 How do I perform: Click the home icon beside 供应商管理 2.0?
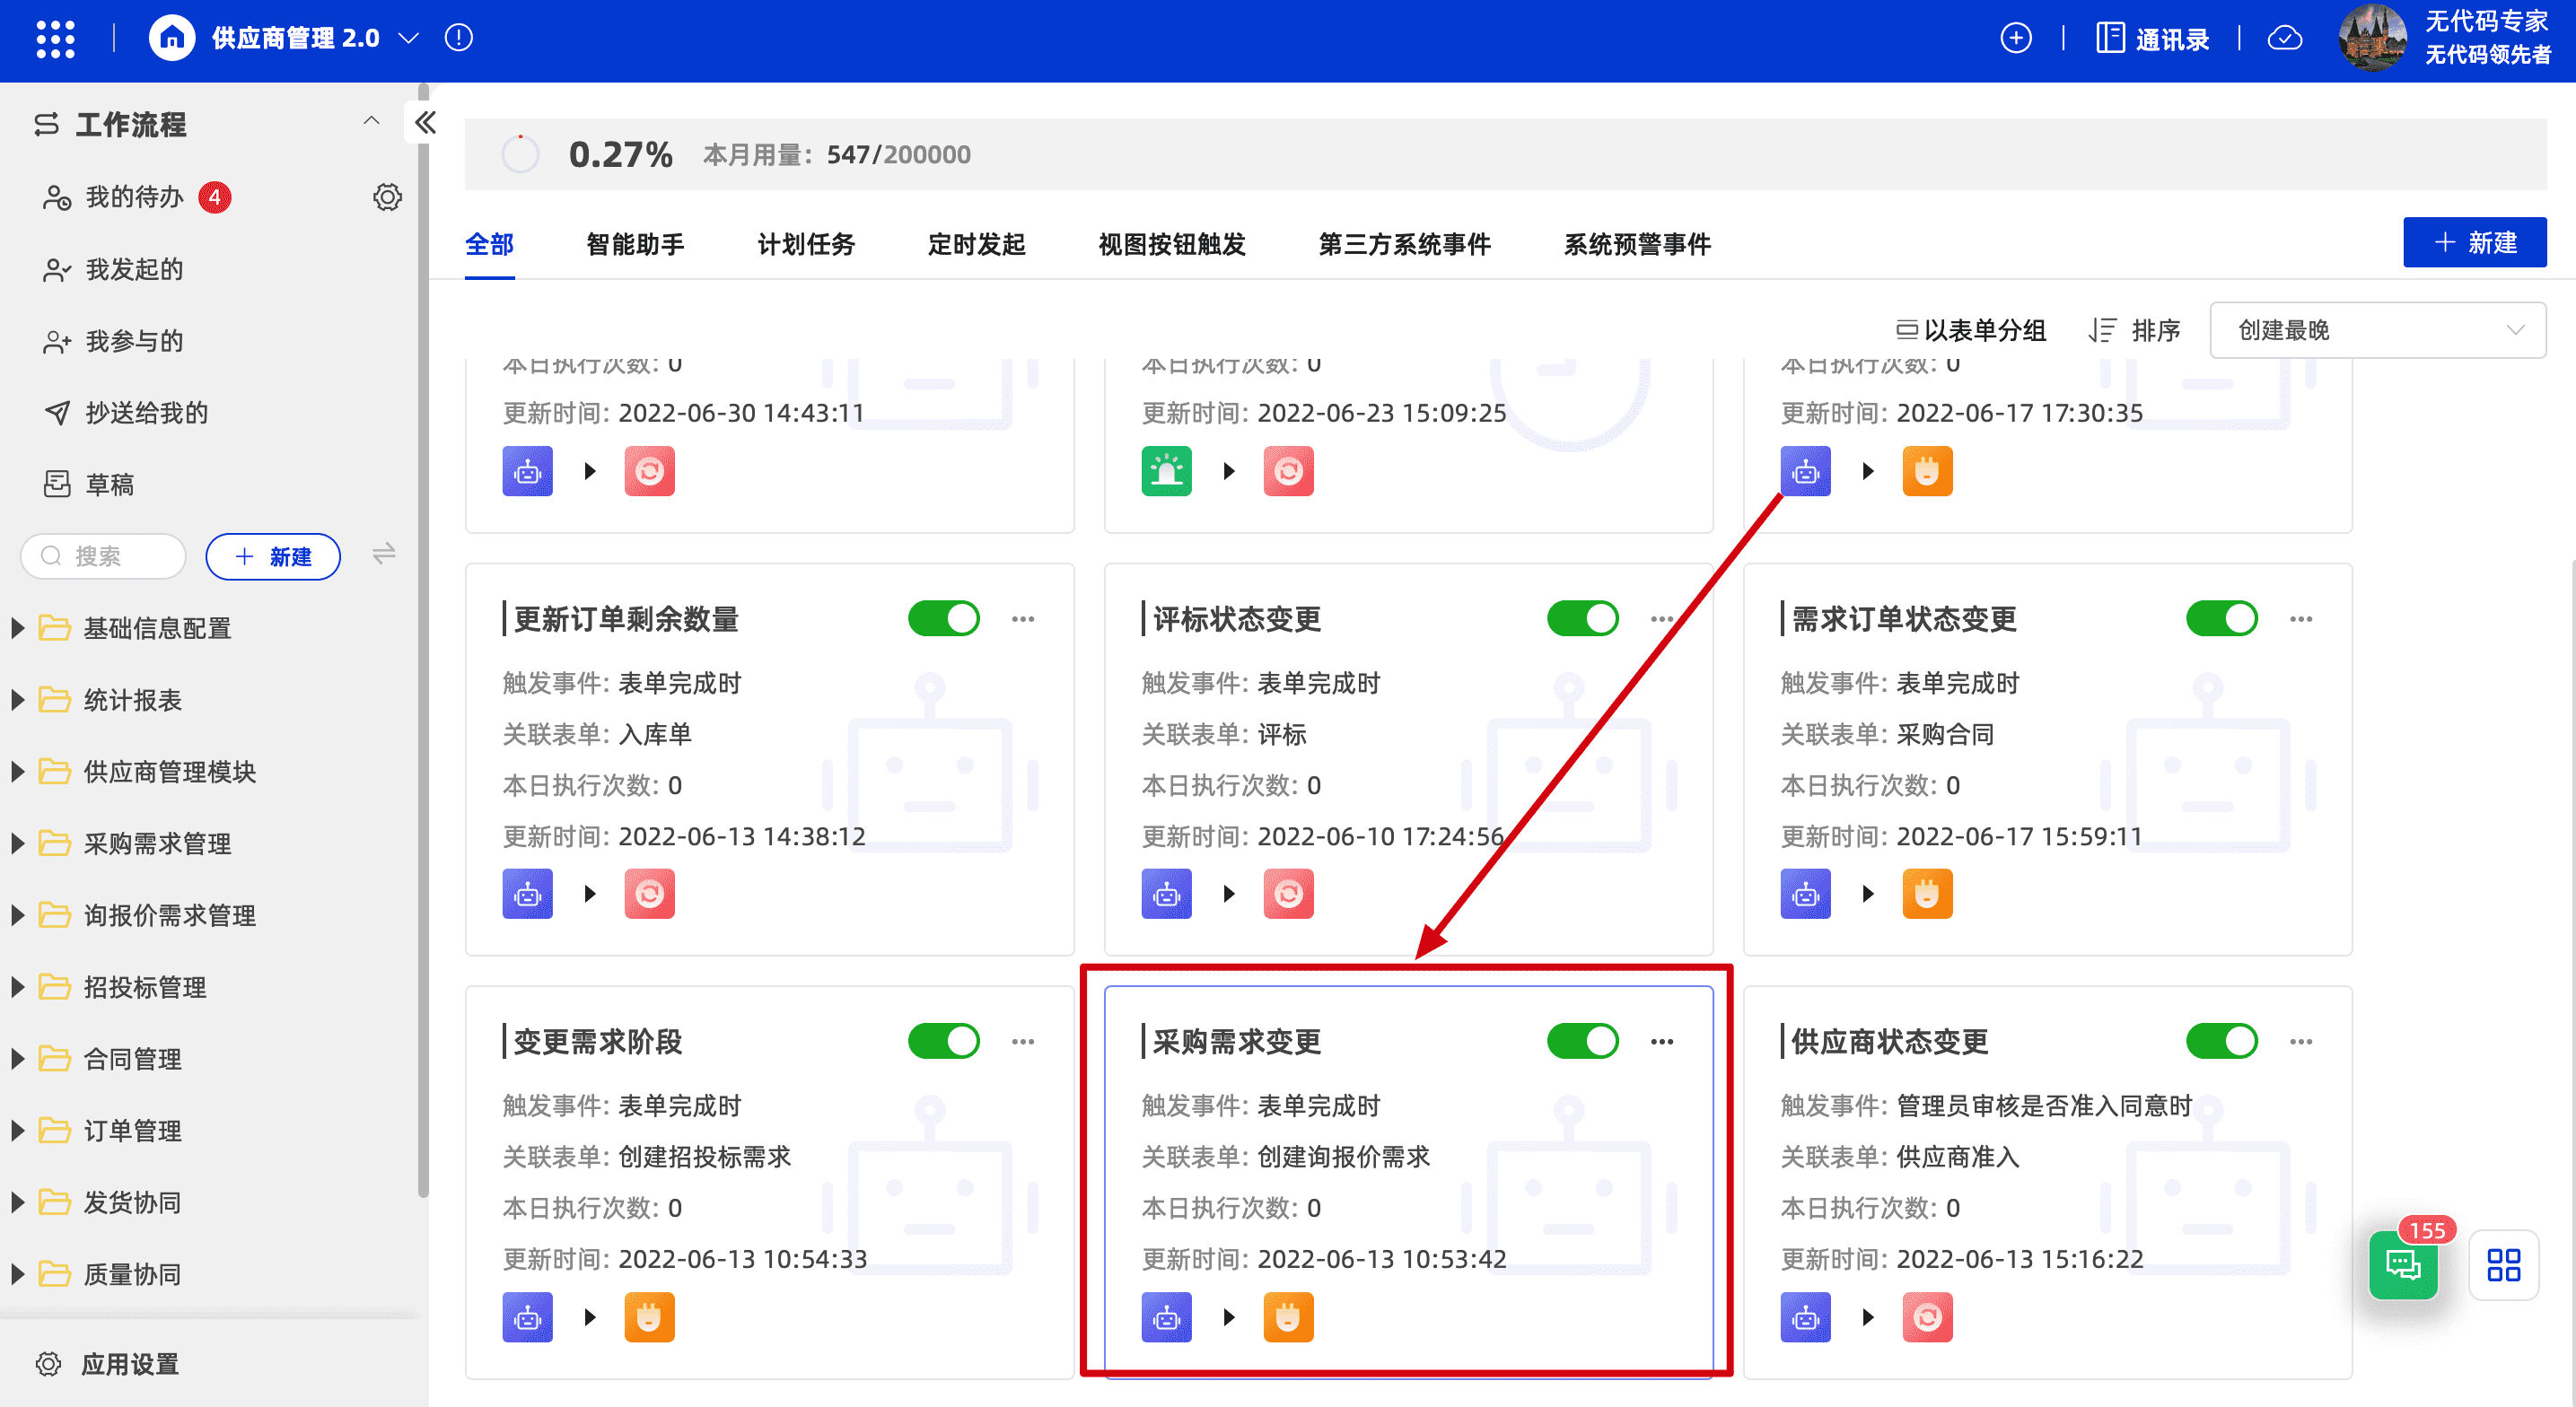(172, 39)
